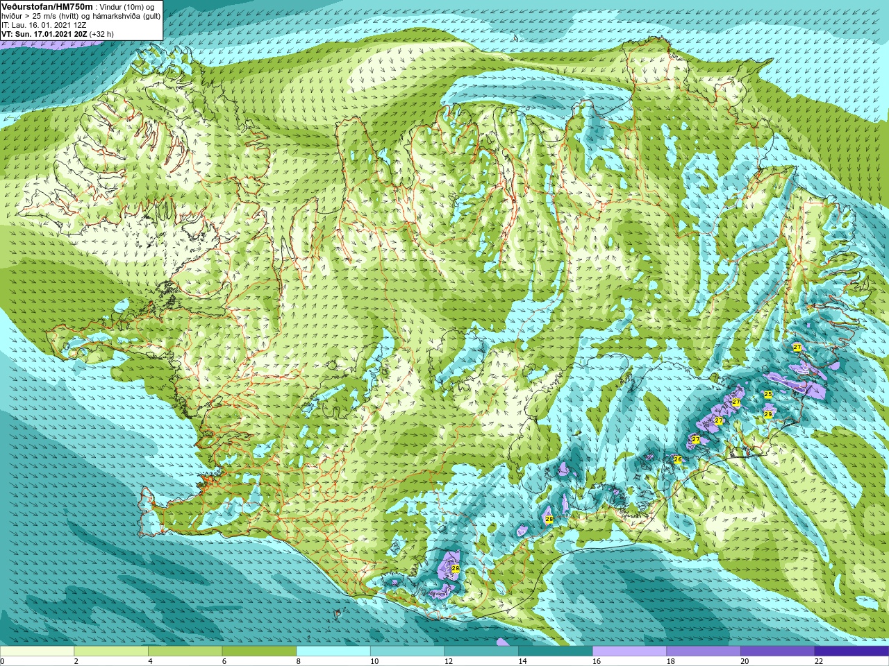Click the 12–14 m/s teal legend swatch
Viewport: 889px width, 666px height.
481,651
